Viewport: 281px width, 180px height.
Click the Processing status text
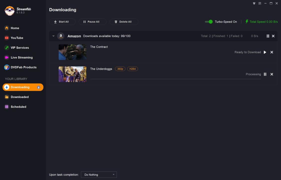253,74
